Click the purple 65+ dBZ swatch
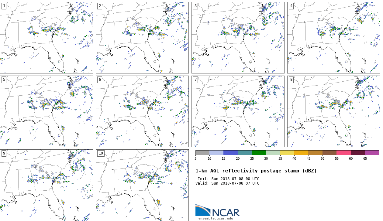This screenshot has height=221, width=383. coord(372,153)
